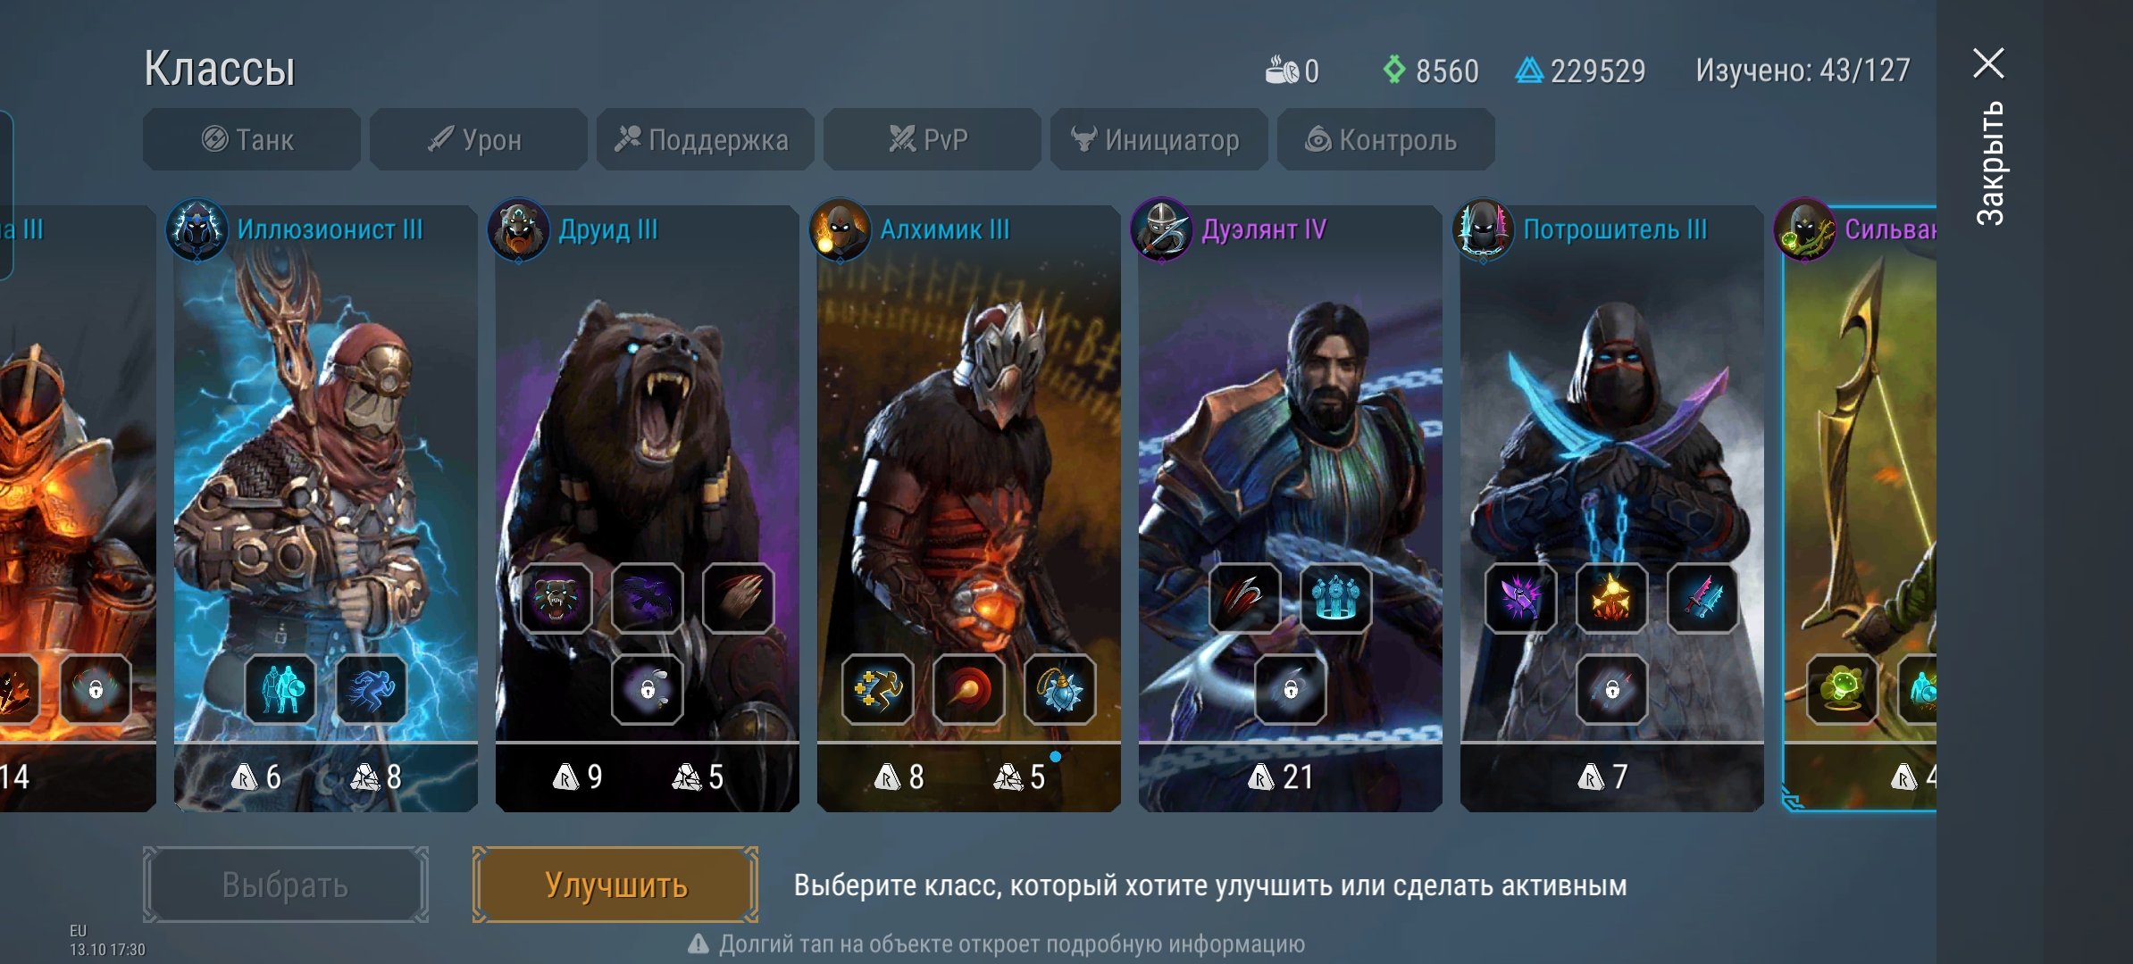Filter classes by Урон
Image resolution: width=2133 pixels, height=964 pixels.
(x=479, y=139)
